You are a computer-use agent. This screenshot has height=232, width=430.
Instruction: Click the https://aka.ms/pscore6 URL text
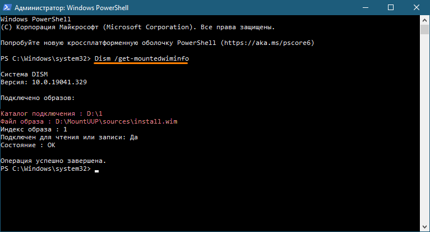pos(267,43)
